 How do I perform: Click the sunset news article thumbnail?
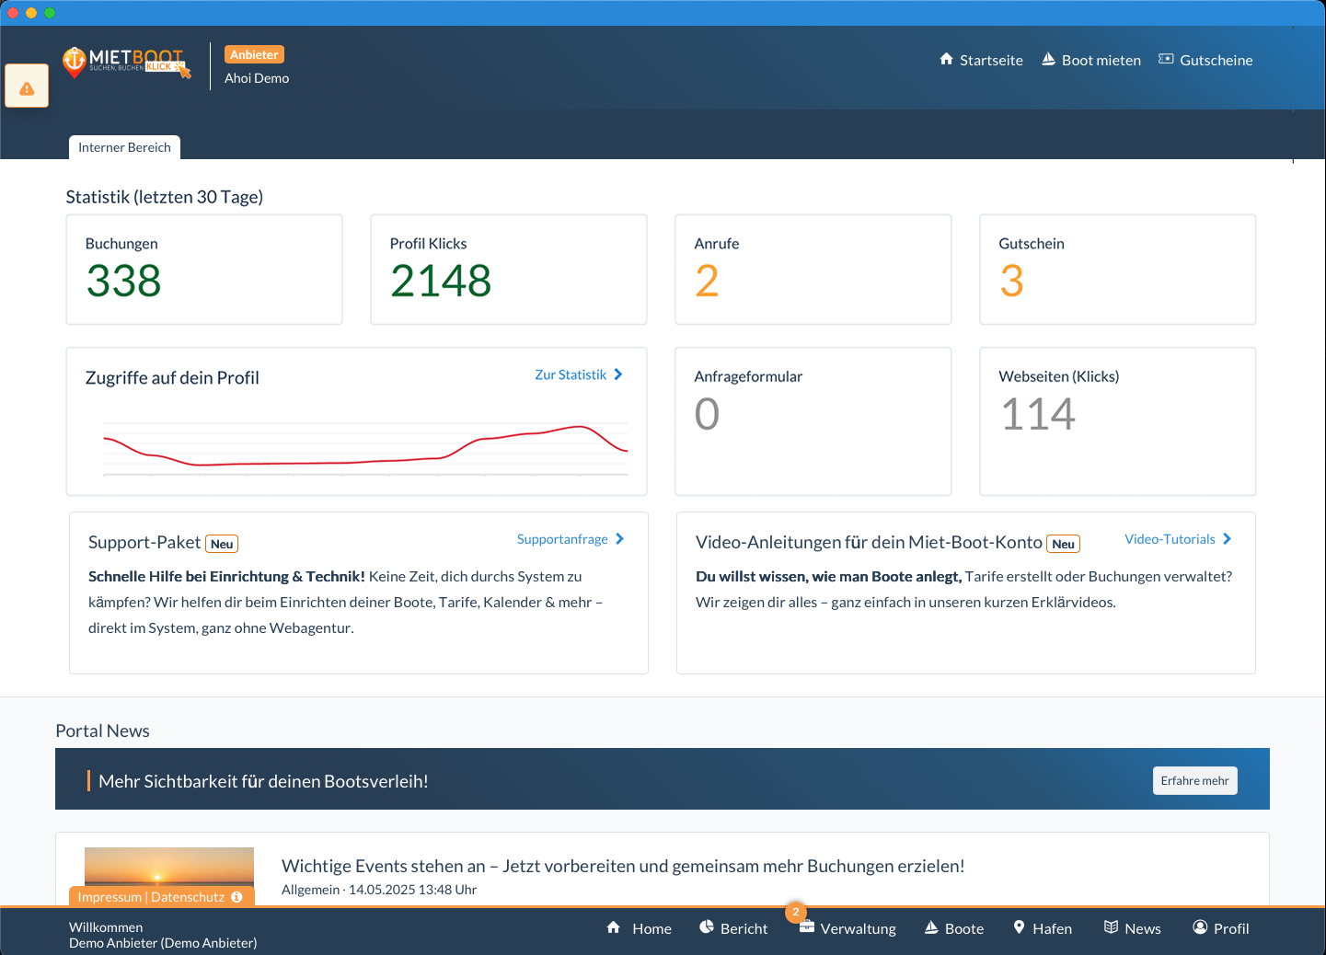(x=169, y=867)
